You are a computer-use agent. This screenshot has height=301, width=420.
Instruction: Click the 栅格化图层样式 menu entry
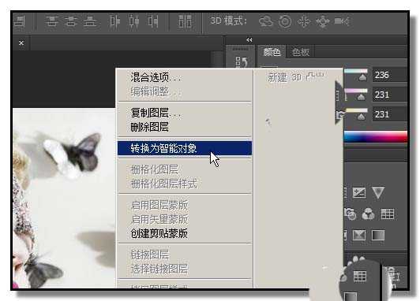click(x=185, y=184)
